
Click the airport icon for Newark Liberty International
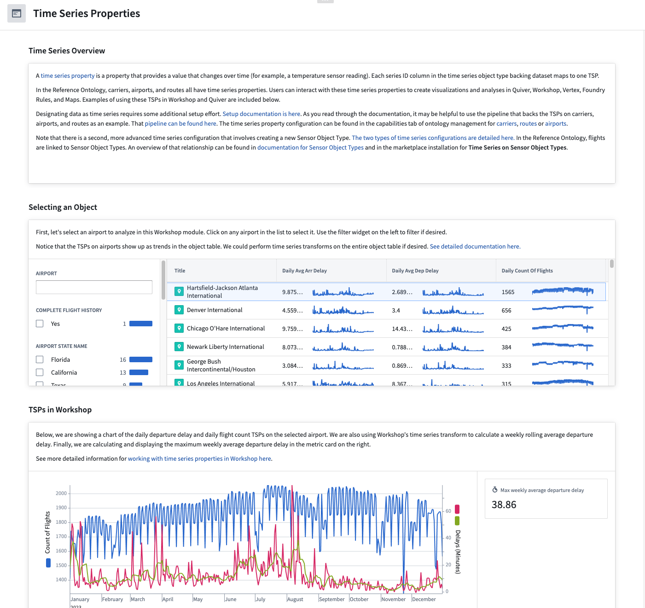coord(179,347)
